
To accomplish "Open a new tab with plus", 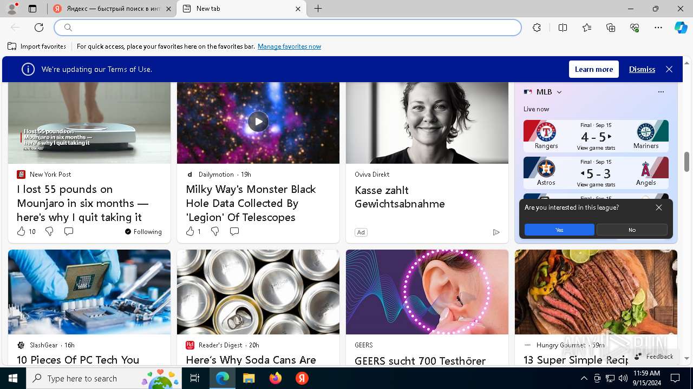I will pyautogui.click(x=318, y=9).
